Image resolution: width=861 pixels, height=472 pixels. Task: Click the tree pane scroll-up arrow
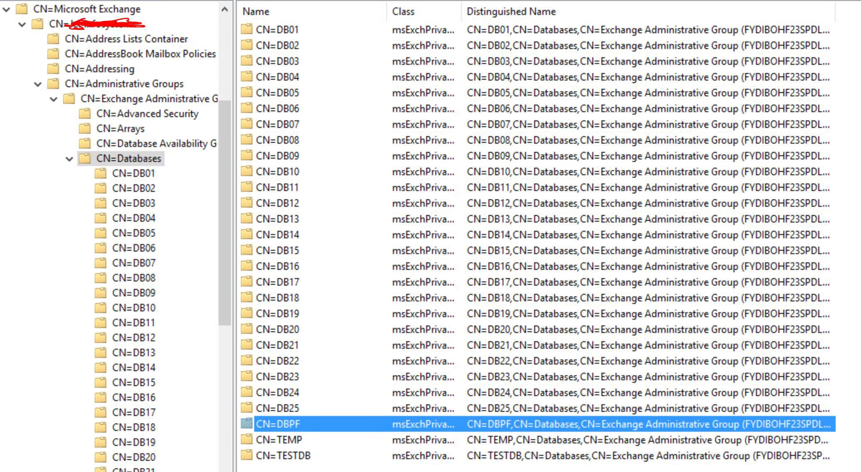pyautogui.click(x=225, y=9)
